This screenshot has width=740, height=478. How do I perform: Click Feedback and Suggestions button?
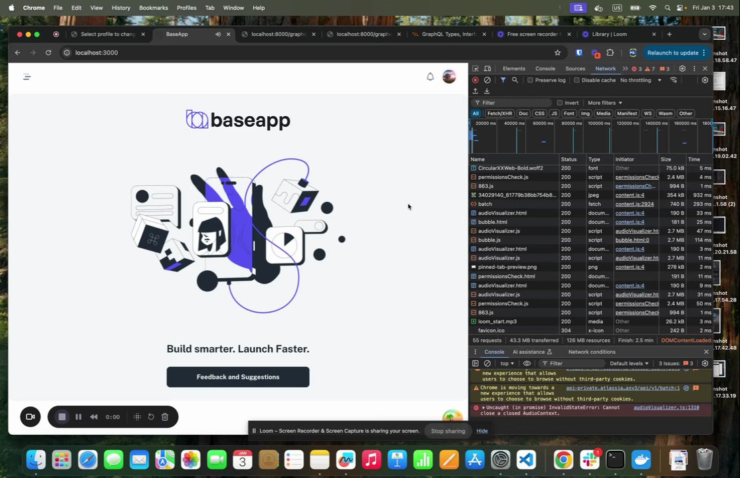[x=238, y=377]
